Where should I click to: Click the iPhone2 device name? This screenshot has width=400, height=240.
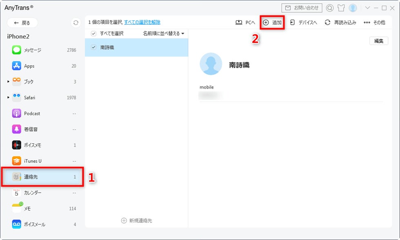click(18, 36)
